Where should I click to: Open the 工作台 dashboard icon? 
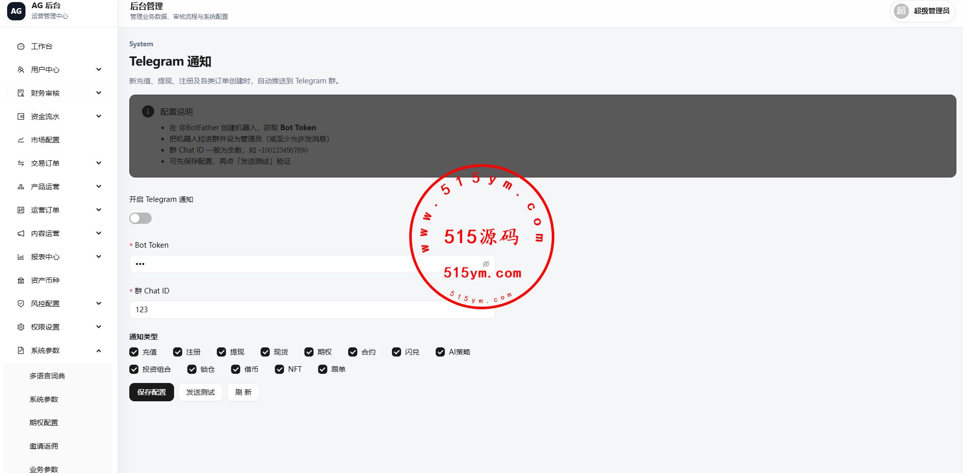(21, 46)
